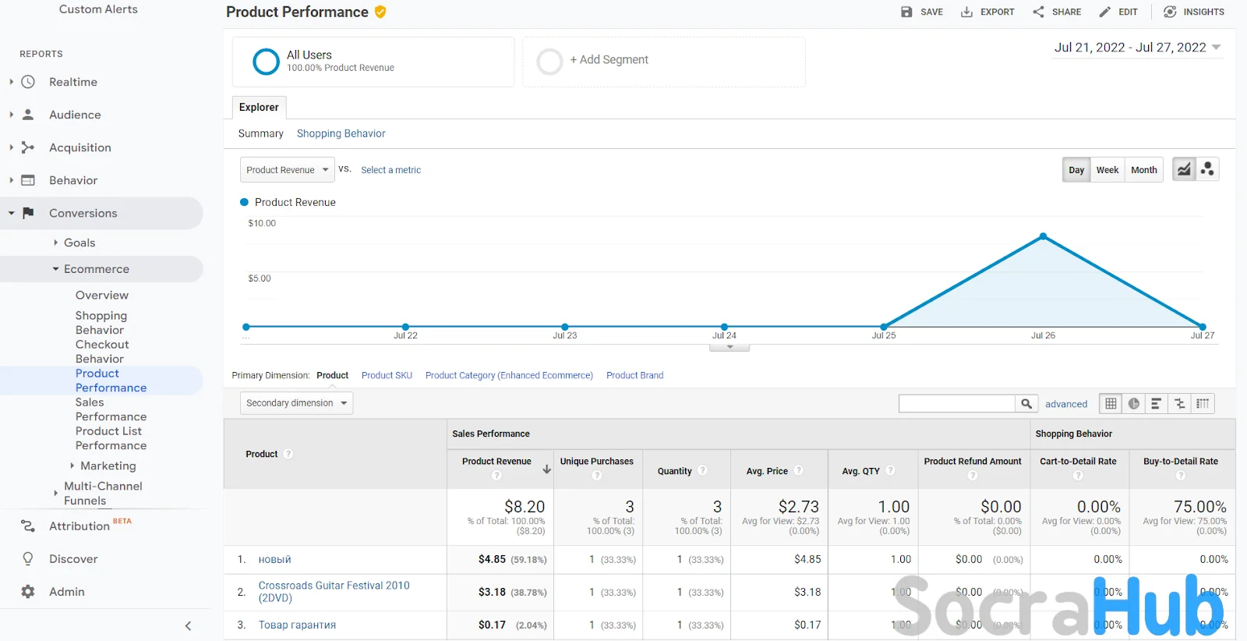Expand the Realtime reports section

12,82
